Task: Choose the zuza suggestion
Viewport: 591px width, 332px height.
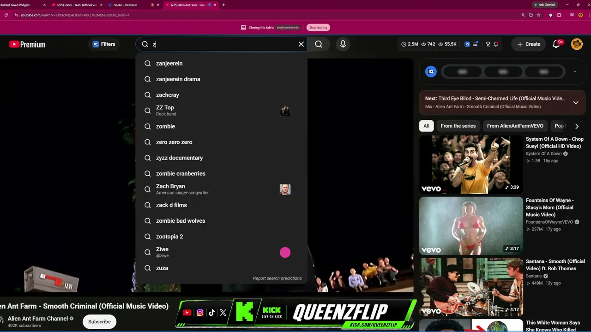Action: [222, 268]
